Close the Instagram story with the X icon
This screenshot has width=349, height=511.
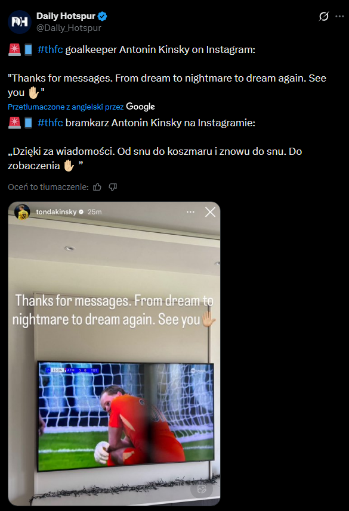click(210, 212)
